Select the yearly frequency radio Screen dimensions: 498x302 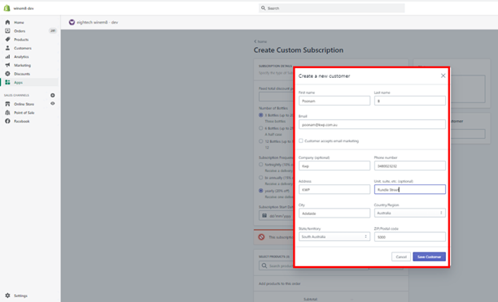coord(260,191)
